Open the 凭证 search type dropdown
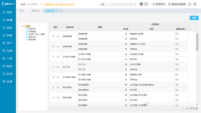The image size is (201, 113). 103,4
